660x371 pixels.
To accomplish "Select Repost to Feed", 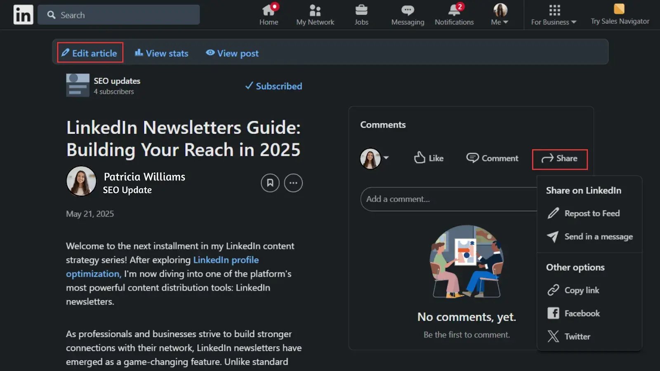I will (x=592, y=214).
